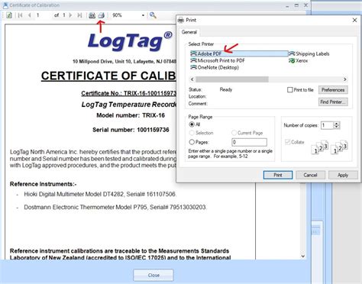Select the Xerox printer

[299, 60]
